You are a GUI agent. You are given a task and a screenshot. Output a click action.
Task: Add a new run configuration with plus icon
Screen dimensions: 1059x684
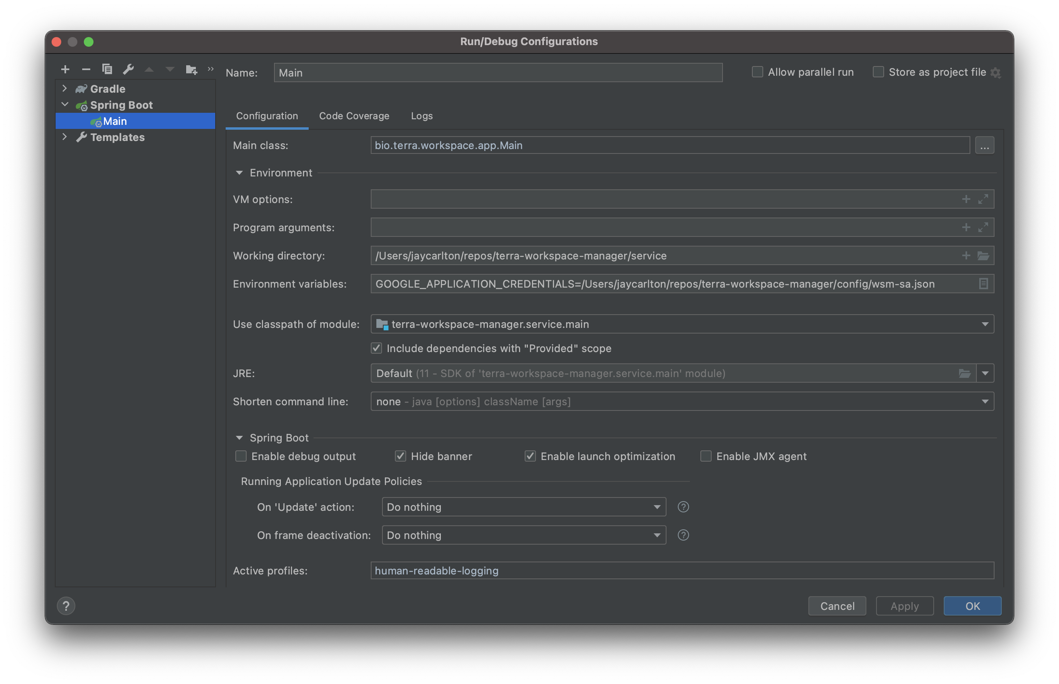pyautogui.click(x=65, y=69)
